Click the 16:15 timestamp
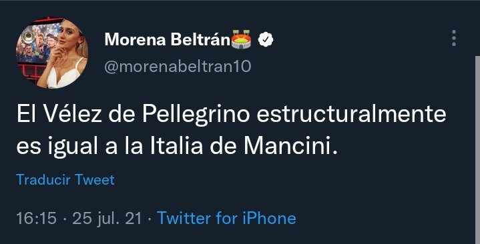The width and height of the screenshot is (480, 244). pyautogui.click(x=37, y=219)
